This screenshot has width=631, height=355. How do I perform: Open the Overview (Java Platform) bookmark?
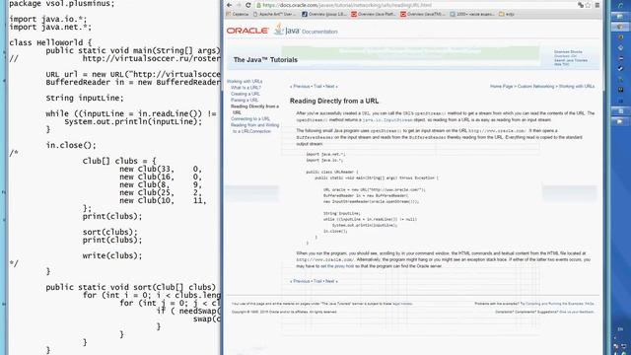(x=373, y=14)
